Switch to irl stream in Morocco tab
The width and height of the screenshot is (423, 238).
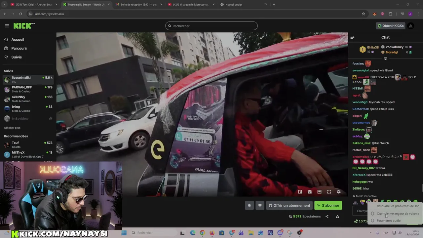(191, 5)
